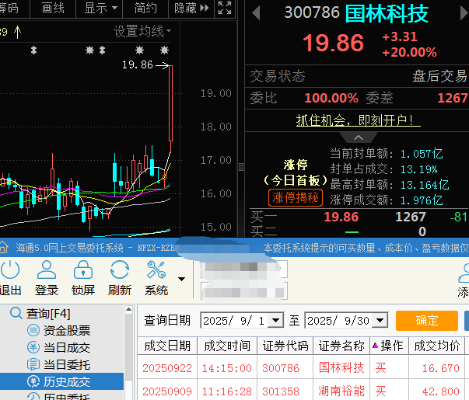Open the 显示 dropdown menu
469x400 pixels.
point(100,8)
